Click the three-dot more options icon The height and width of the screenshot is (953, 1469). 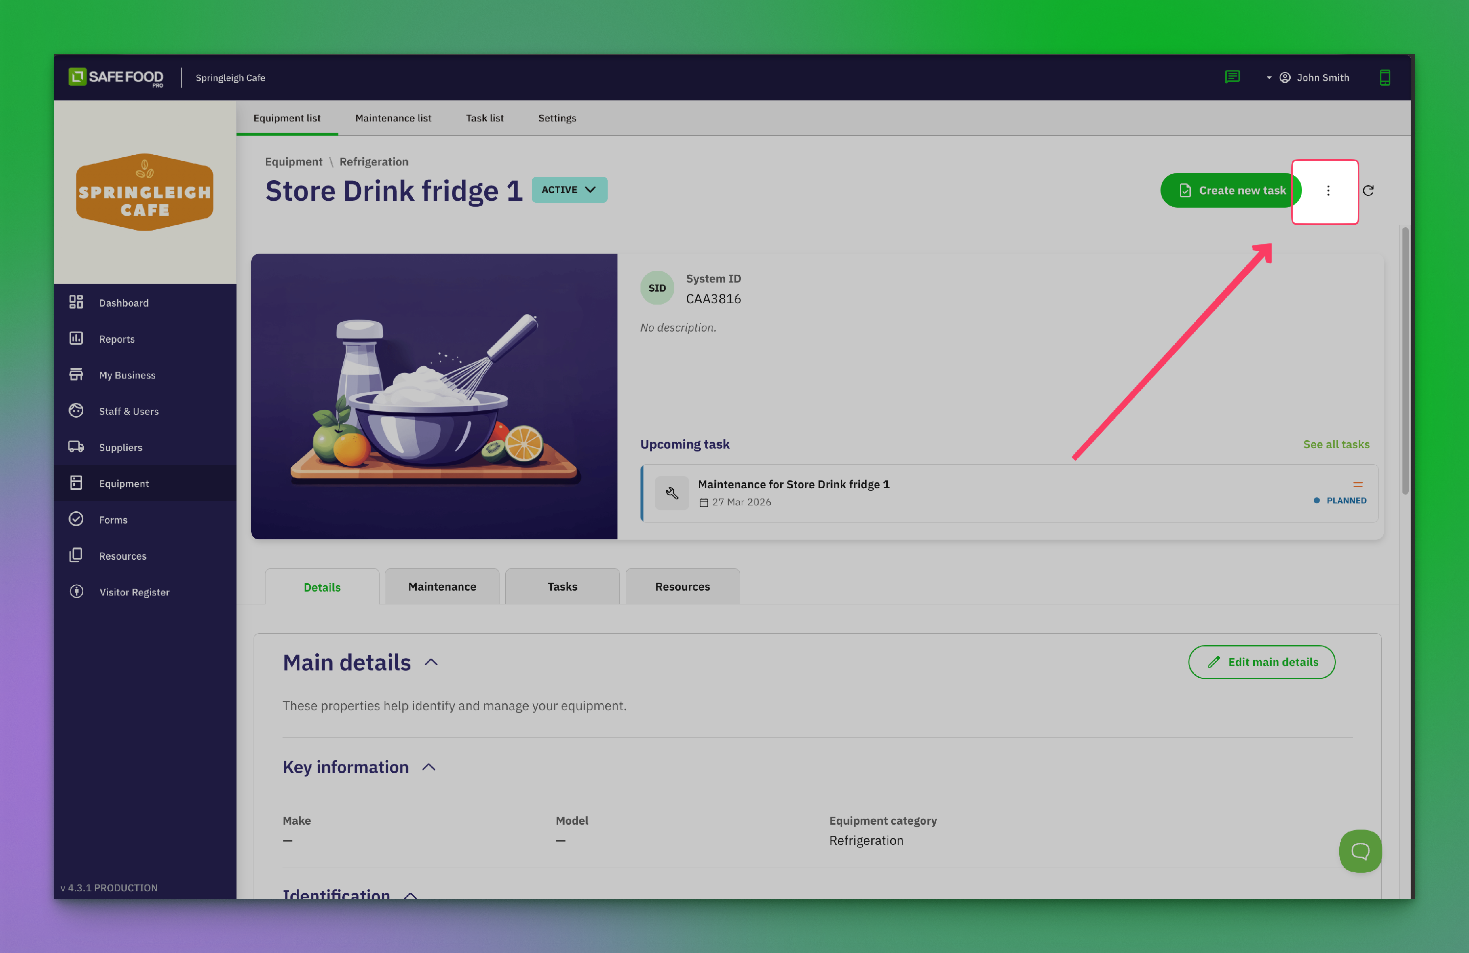pyautogui.click(x=1327, y=191)
